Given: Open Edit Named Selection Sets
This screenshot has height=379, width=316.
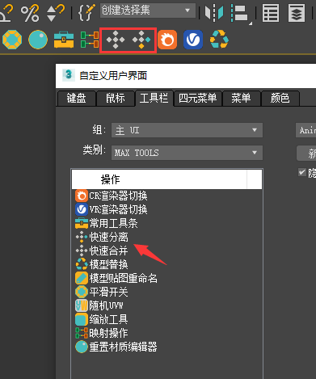Looking at the screenshot, I should 86,13.
